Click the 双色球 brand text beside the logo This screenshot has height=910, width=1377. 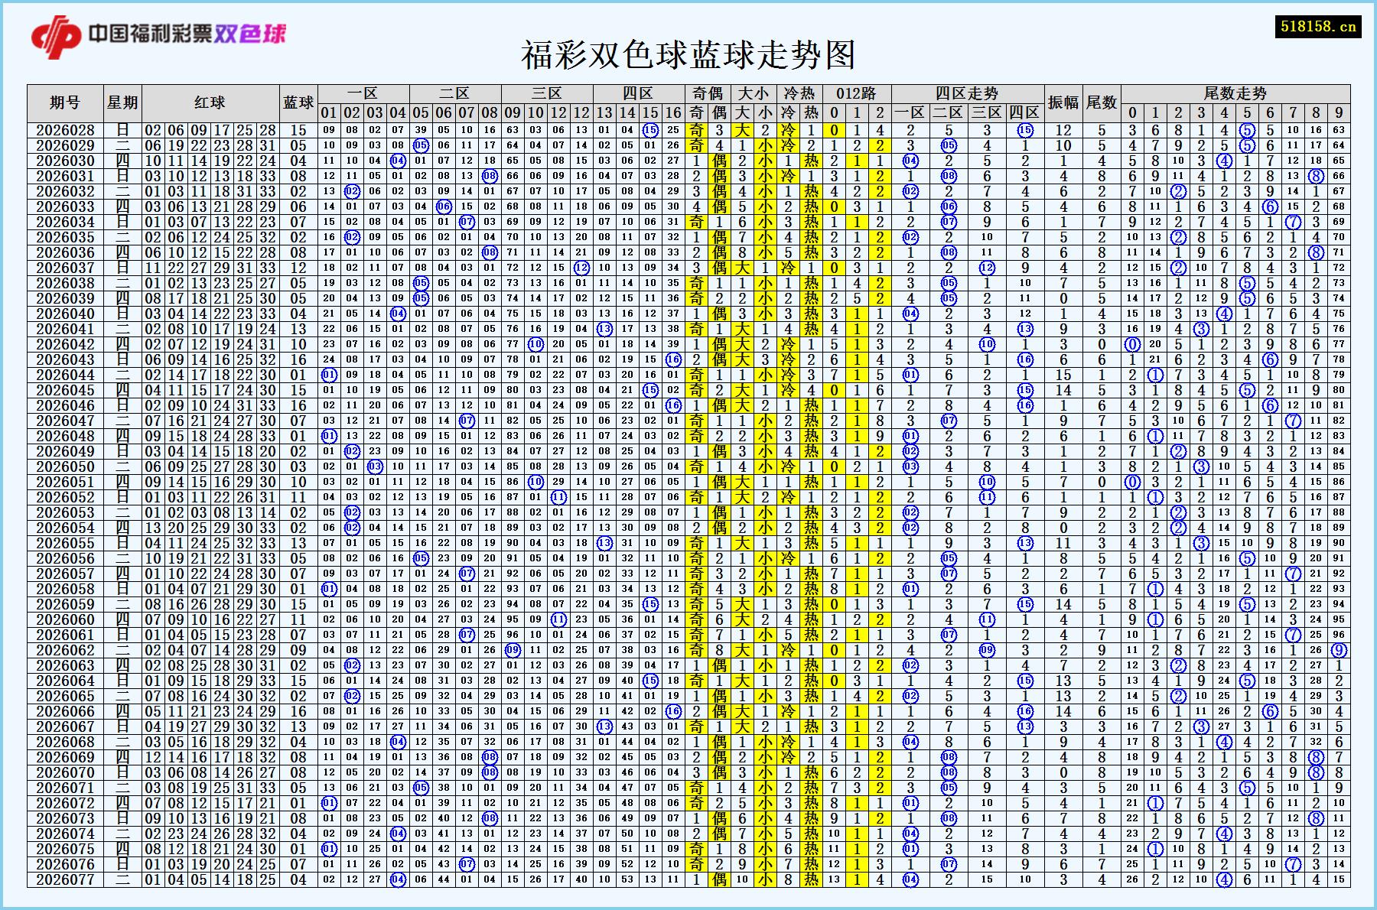250,33
